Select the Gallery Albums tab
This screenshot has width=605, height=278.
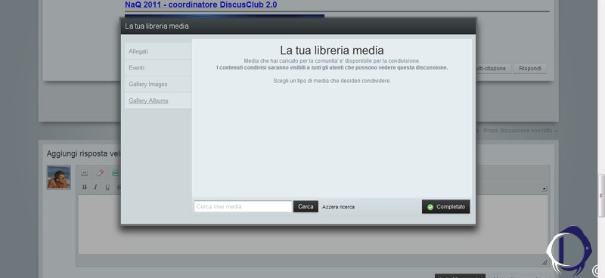click(x=158, y=100)
